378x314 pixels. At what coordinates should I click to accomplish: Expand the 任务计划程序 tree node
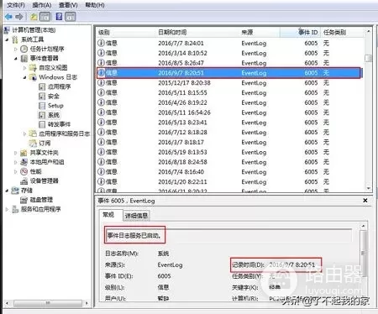tap(16, 49)
